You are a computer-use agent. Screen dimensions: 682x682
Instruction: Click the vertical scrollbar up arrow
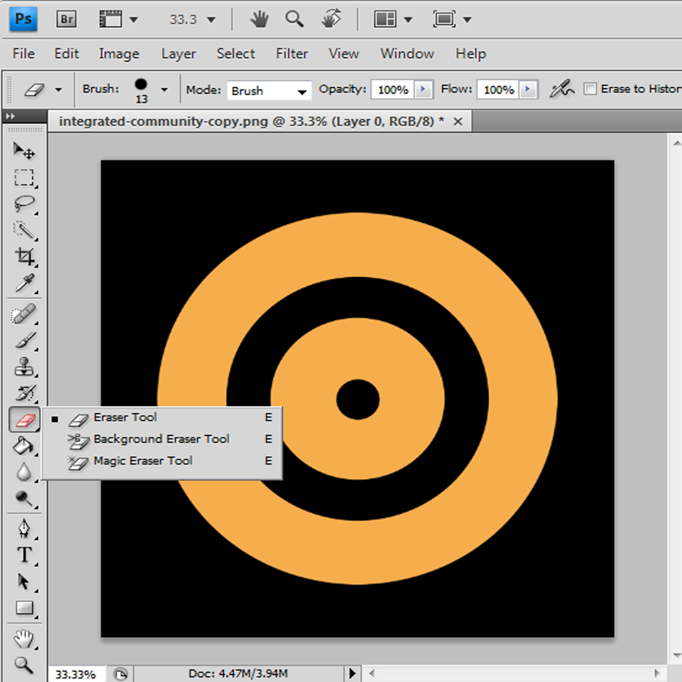pyautogui.click(x=677, y=143)
